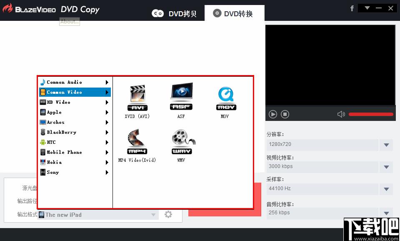Adjust the red volume slider
Image resolution: width=400 pixels, height=241 pixels.
tap(371, 114)
